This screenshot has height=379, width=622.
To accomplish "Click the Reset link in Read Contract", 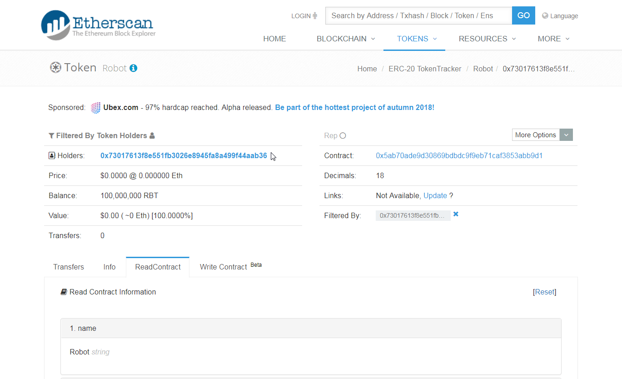I will click(544, 292).
